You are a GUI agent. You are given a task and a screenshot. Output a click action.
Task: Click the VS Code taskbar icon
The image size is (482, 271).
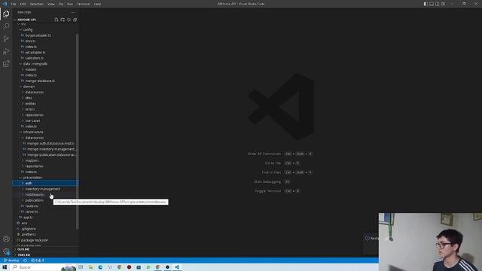[177, 267]
